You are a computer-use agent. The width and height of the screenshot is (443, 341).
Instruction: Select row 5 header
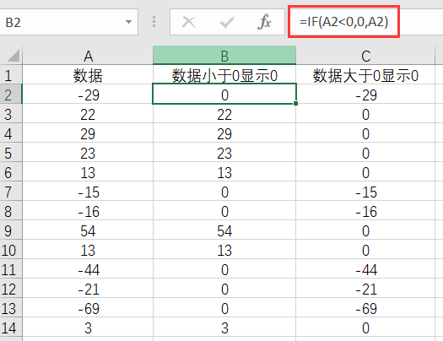[x=11, y=152]
